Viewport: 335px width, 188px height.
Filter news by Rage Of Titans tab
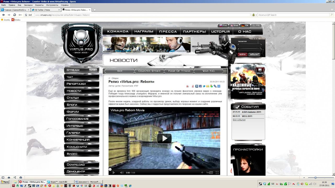(x=179, y=71)
